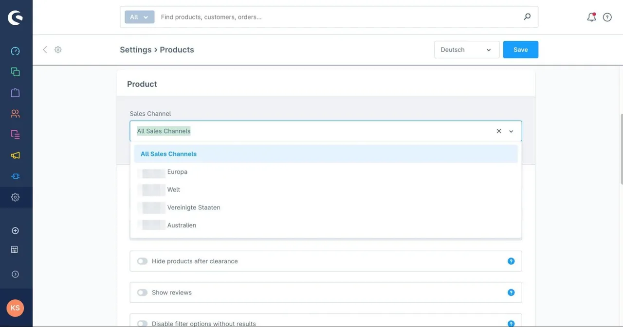Clear the Sales Channel selection
Screen dimensions: 623x327
499,131
